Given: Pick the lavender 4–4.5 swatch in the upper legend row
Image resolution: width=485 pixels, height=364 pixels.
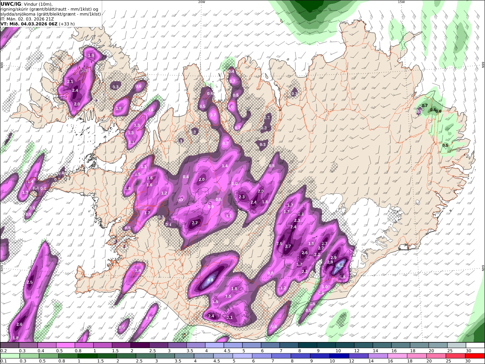Looking at the screenshot, I should tap(214, 345).
